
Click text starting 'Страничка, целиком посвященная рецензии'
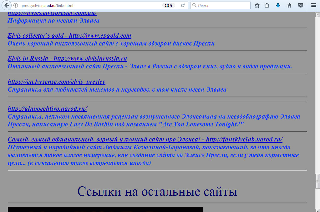coord(154,120)
